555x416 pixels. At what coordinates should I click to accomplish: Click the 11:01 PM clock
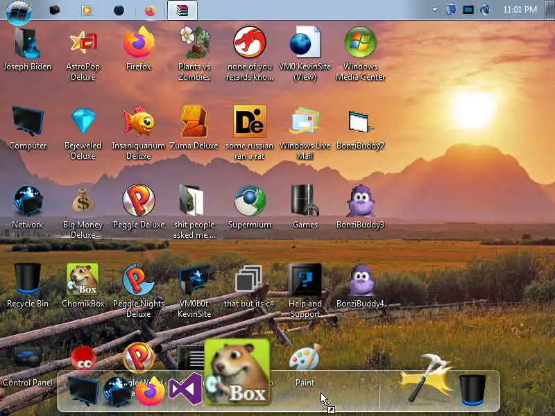click(x=520, y=10)
